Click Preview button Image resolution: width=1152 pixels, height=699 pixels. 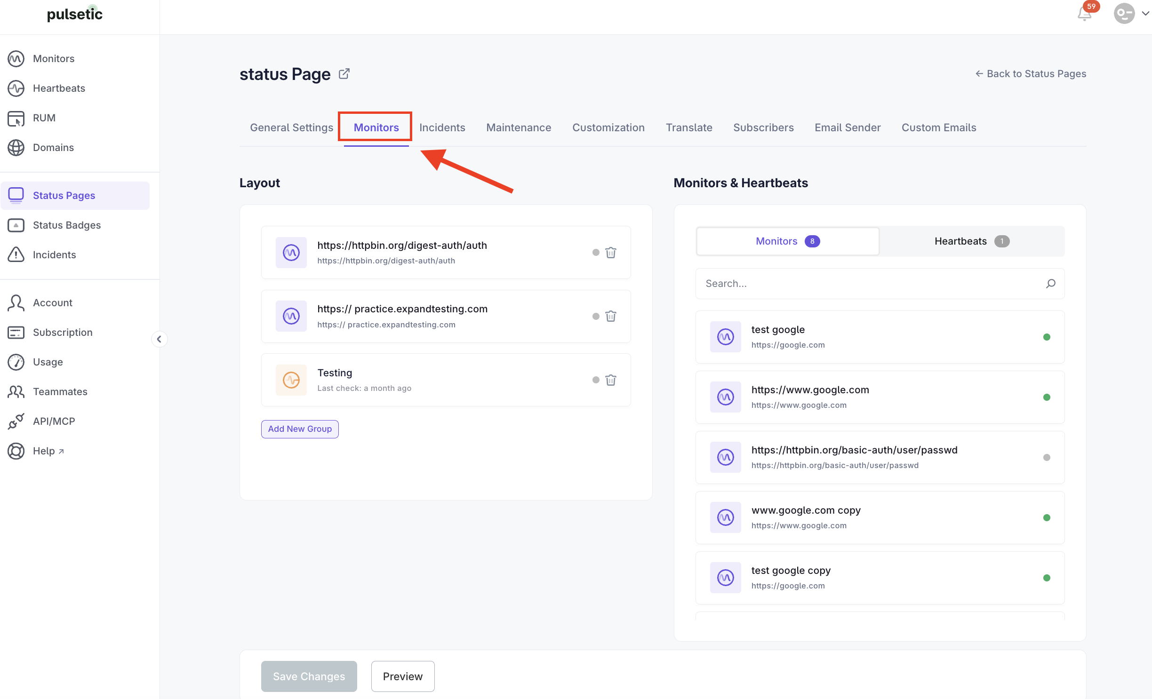tap(403, 676)
